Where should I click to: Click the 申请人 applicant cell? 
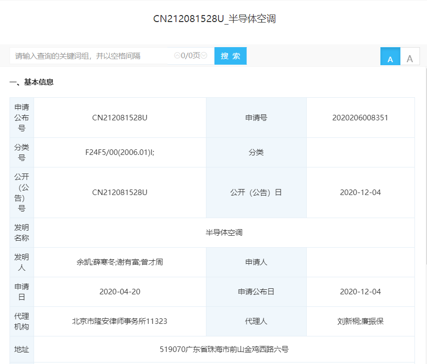tap(256, 262)
